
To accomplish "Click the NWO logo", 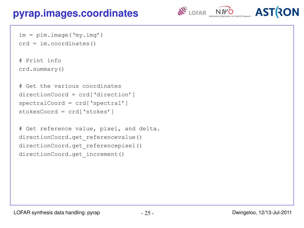I will (x=230, y=12).
